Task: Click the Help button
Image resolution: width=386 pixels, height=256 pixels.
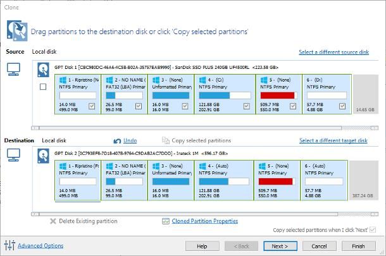Action: click(x=202, y=246)
